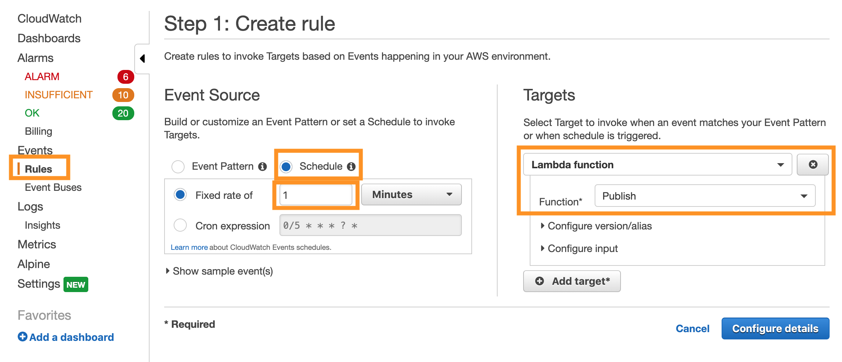842x362 pixels.
Task: Click the Add target button
Action: click(572, 281)
